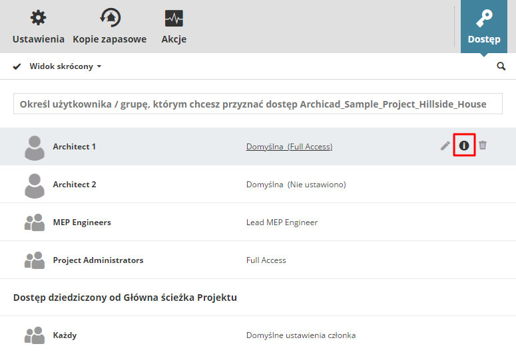Viewport: 516px width, 352px height.
Task: Click the Dostęp key tab
Action: 484,27
